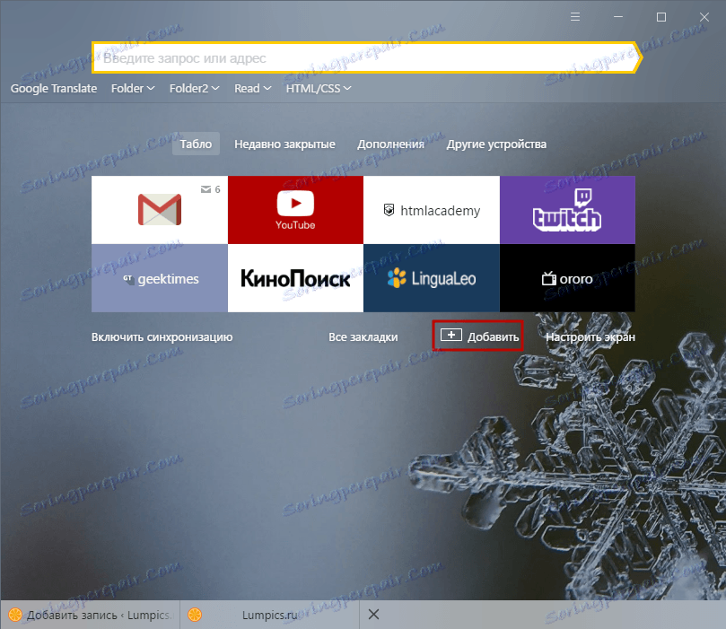Expand the HTML/CSS bookmarks folder

coord(319,89)
